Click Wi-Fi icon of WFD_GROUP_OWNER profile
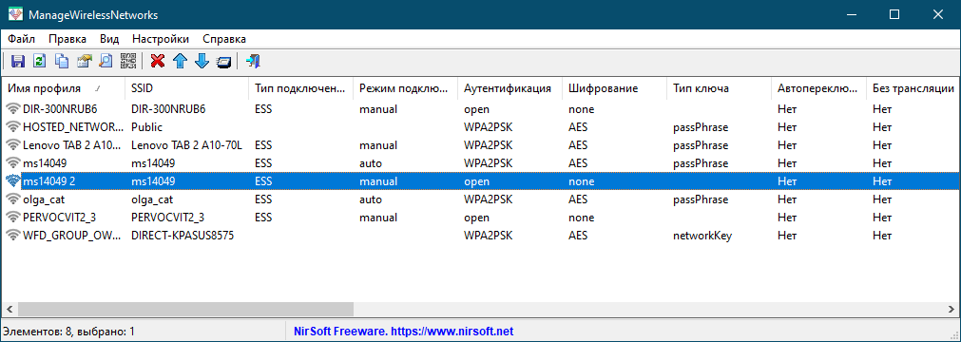This screenshot has height=342, width=961. [12, 236]
